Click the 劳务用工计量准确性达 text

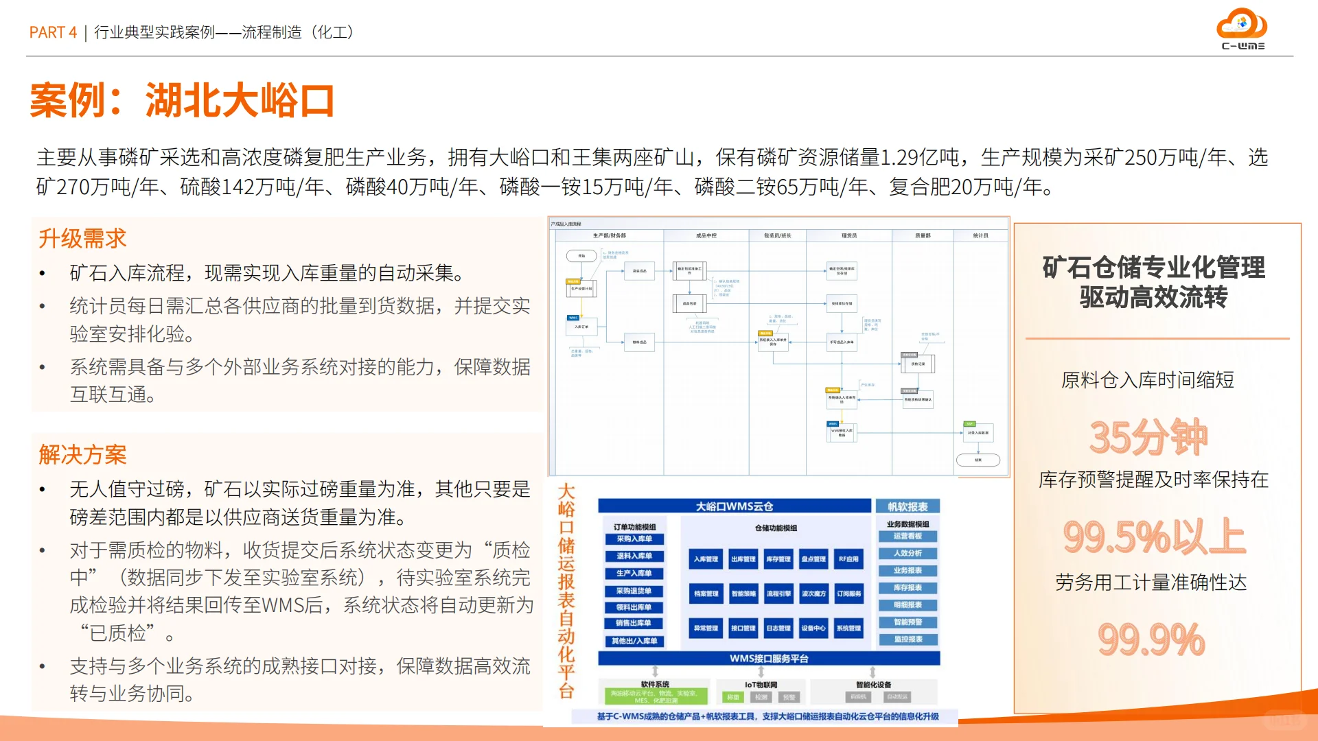click(1151, 582)
